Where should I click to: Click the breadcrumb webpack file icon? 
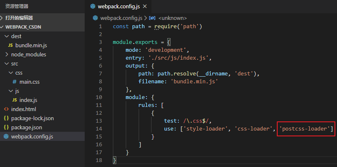[x=95, y=18]
